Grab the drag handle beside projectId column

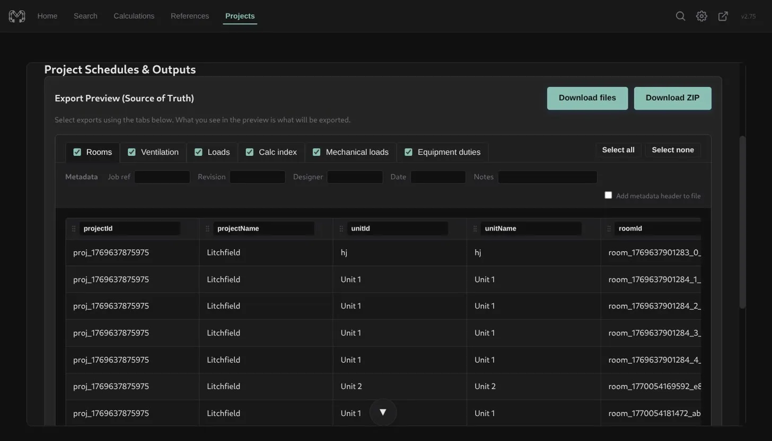click(x=74, y=228)
